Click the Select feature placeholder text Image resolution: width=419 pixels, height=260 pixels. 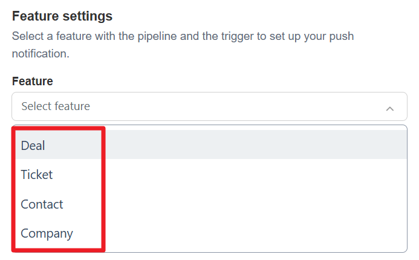[56, 106]
